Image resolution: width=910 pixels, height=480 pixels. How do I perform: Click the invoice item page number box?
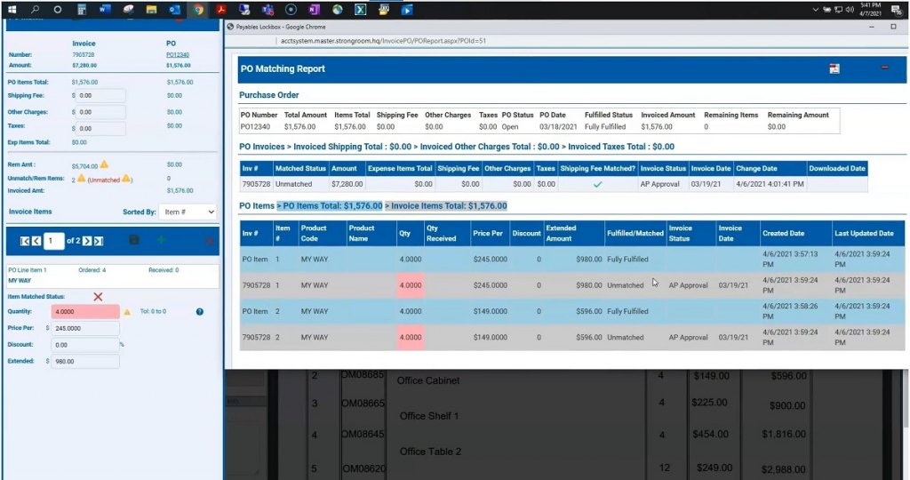point(53,240)
